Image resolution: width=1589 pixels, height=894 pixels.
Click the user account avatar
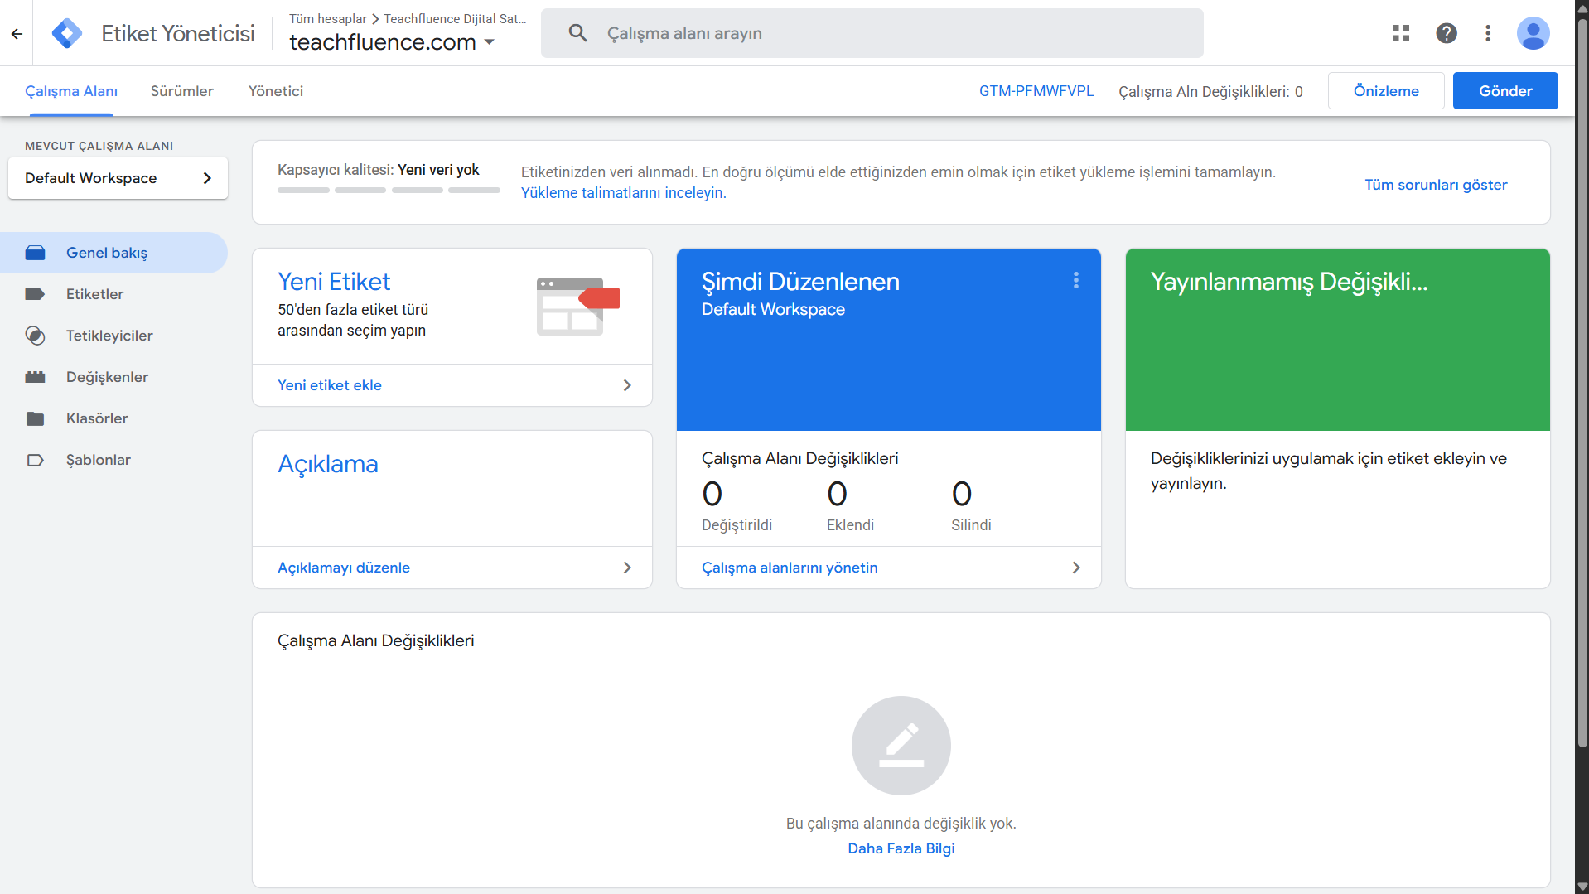(x=1533, y=33)
